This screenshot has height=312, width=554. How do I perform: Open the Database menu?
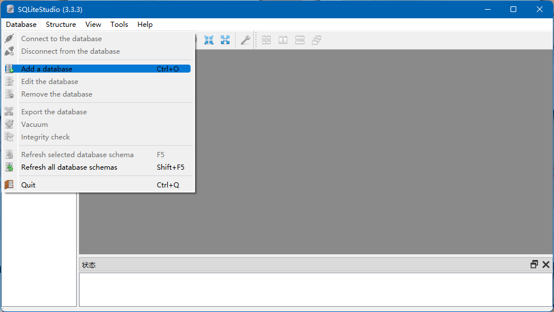[21, 25]
